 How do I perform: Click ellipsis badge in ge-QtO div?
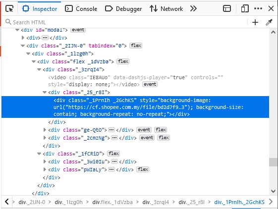[x=111, y=130]
